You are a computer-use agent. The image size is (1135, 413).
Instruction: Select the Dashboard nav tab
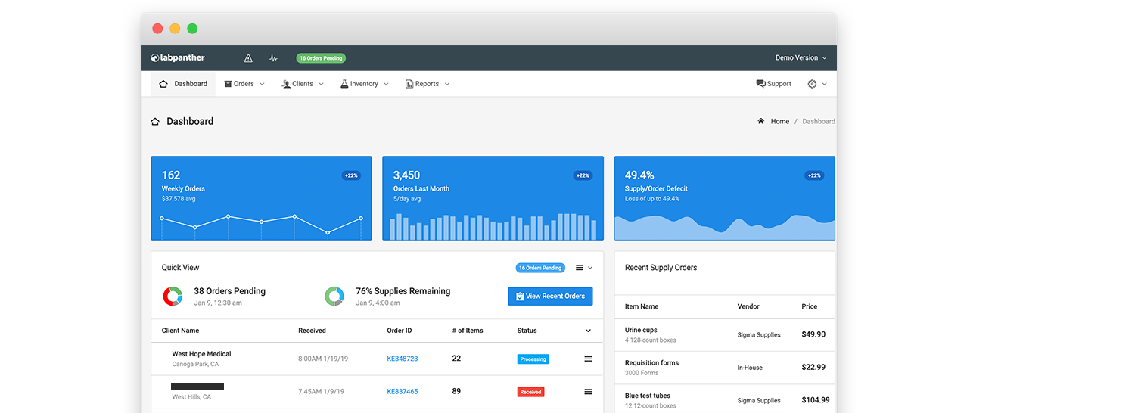point(183,84)
